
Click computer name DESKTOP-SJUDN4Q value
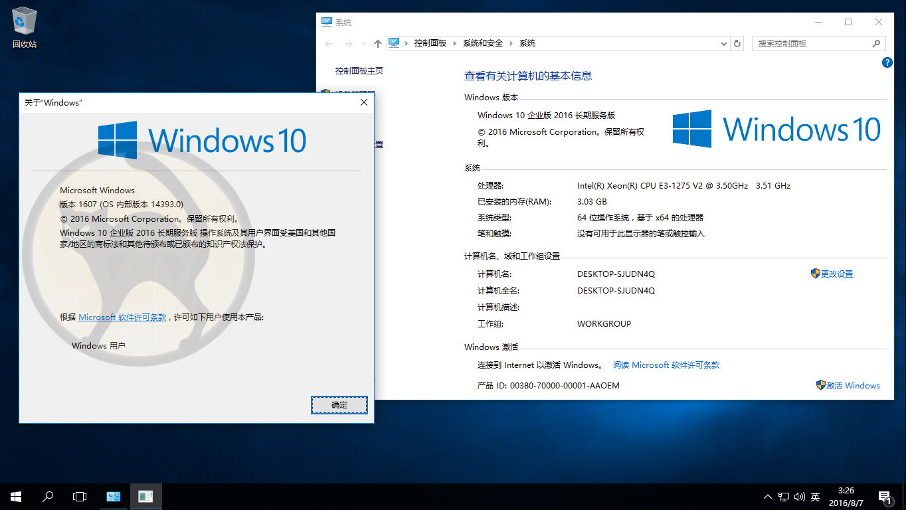(616, 274)
